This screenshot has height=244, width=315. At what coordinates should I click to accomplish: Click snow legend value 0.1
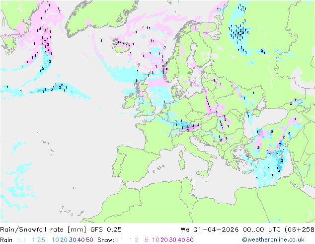tap(119, 240)
